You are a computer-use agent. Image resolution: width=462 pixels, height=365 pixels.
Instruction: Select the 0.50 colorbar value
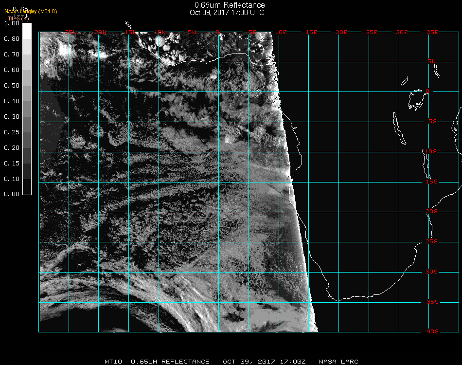coord(12,86)
